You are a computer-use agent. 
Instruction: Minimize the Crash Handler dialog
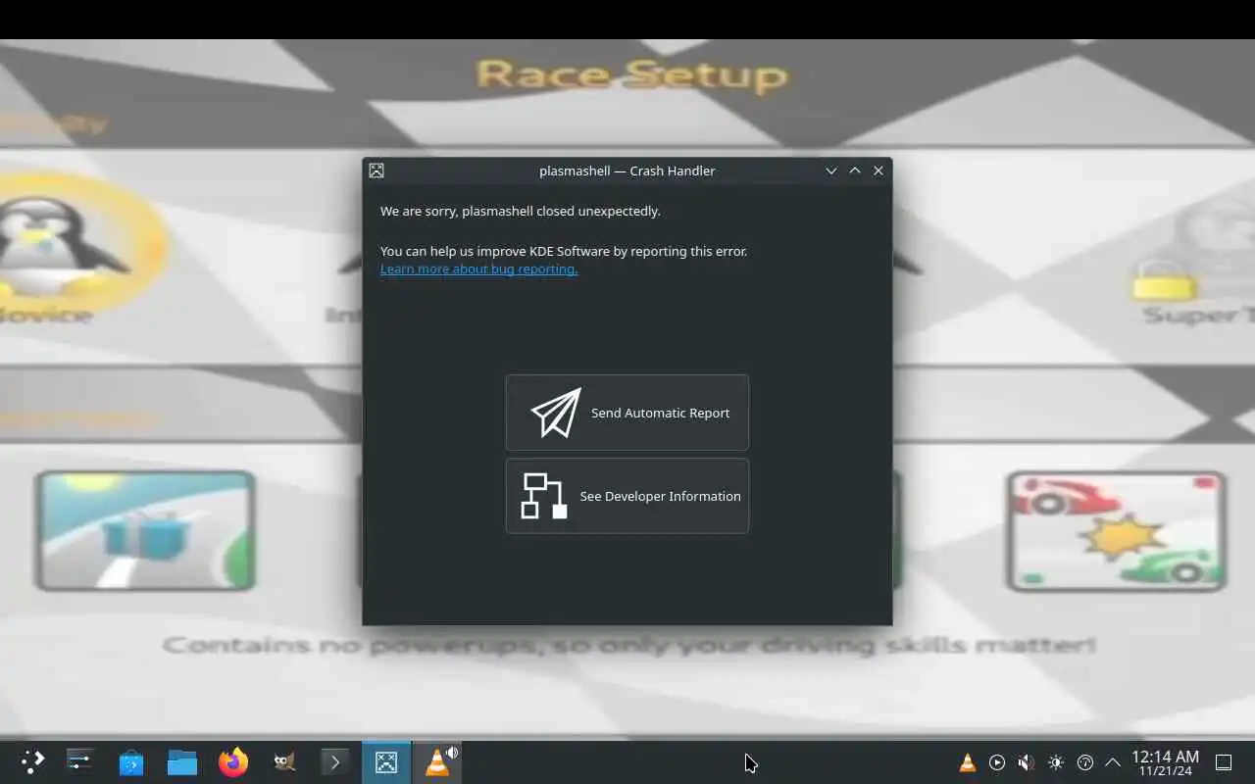coord(831,171)
